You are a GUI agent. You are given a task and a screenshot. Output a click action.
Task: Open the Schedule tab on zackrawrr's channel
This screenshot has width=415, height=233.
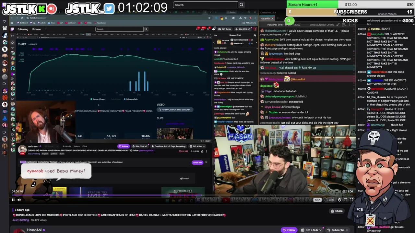pyautogui.click(x=66, y=146)
